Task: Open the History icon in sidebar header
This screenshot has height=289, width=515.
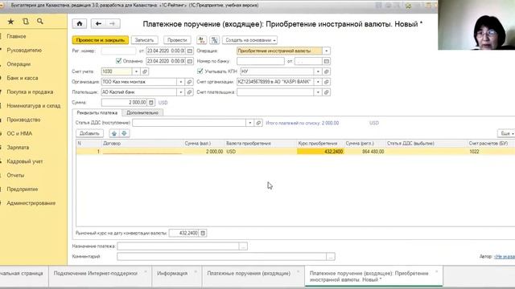Action: [x=26, y=22]
